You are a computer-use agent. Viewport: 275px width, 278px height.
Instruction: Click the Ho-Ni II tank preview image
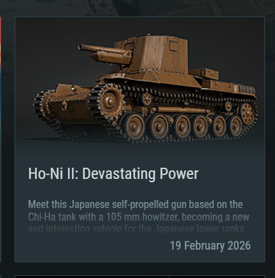pyautogui.click(x=145, y=89)
